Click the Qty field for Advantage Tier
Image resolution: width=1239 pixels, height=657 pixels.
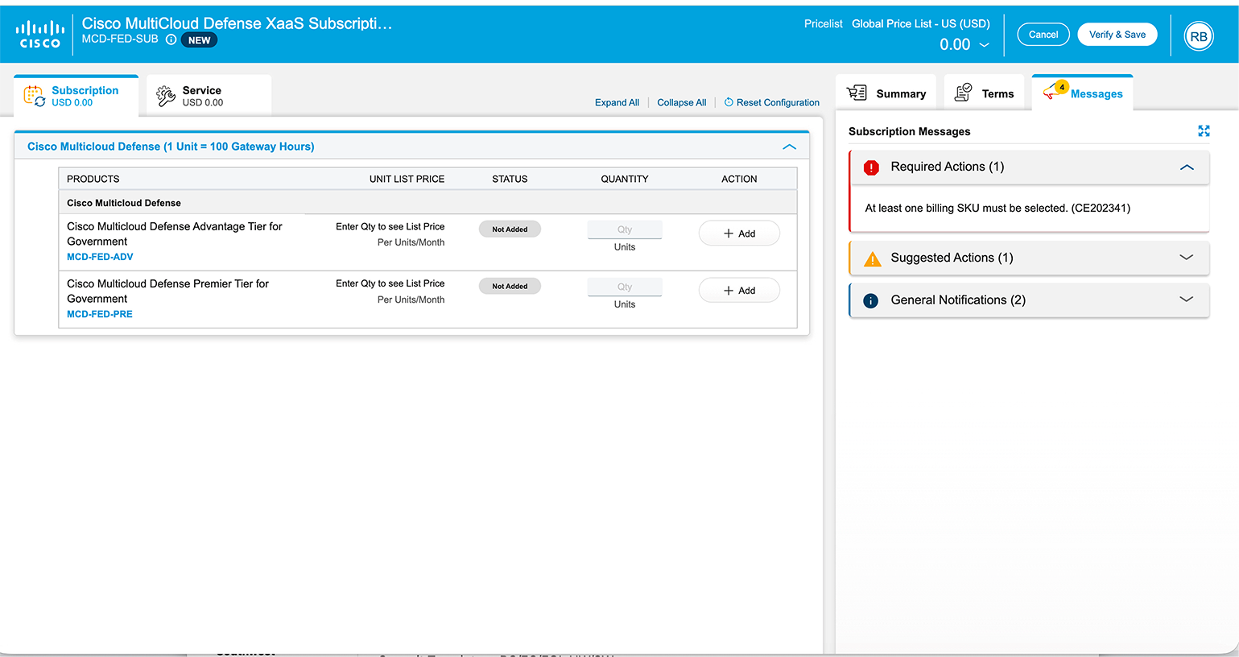[x=625, y=229]
